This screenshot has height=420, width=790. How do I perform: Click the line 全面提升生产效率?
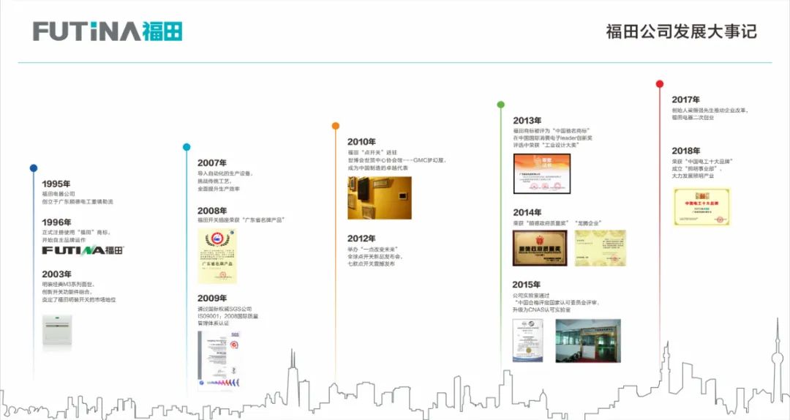click(x=219, y=189)
